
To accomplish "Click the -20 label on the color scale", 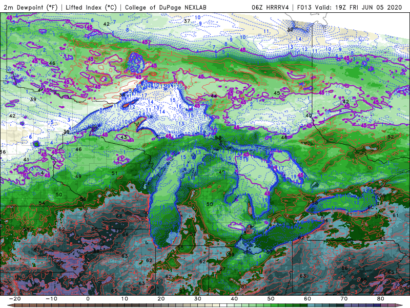I will pyautogui.click(x=15, y=299).
